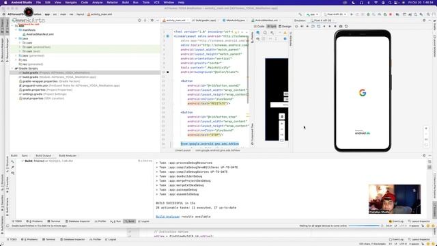Open the Build menu in menu bar
This screenshot has height=246, width=437.
point(126,2)
